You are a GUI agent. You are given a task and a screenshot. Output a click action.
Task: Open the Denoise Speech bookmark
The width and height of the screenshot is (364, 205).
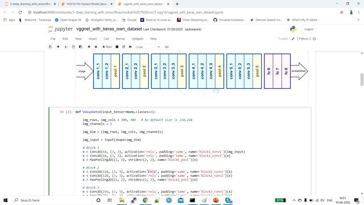pyautogui.click(x=266, y=20)
